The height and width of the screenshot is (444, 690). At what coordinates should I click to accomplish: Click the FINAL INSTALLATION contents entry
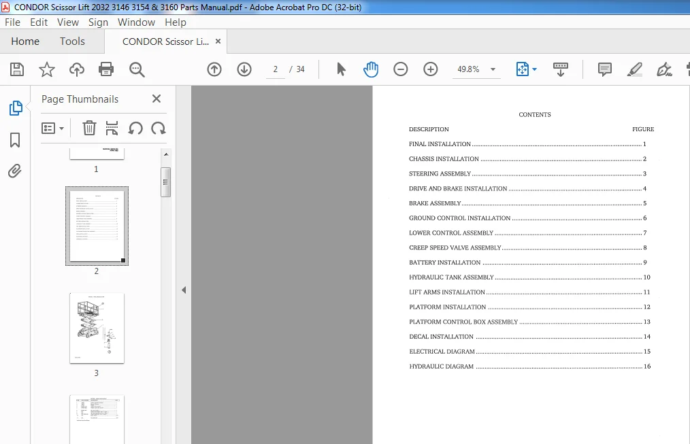coord(527,144)
